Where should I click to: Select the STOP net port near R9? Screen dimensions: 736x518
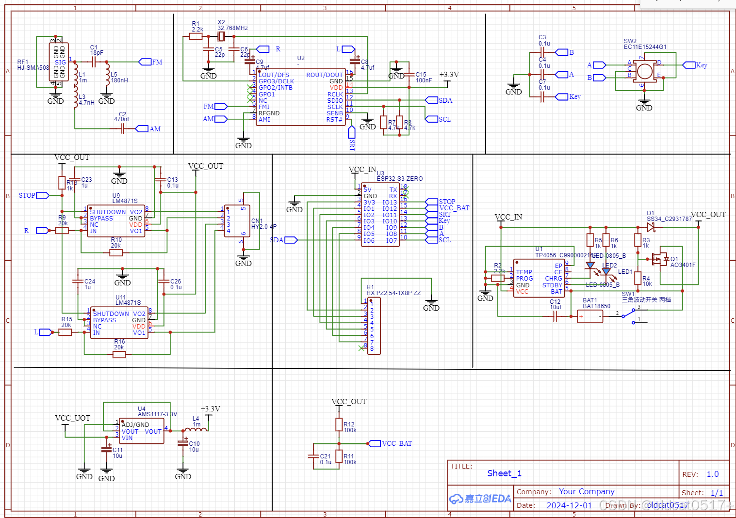pos(43,196)
